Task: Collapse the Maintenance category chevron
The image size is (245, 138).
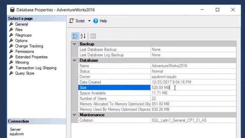Action: point(75,115)
